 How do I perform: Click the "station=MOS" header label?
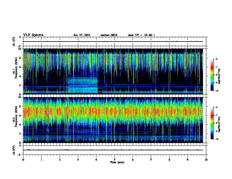tap(109, 35)
